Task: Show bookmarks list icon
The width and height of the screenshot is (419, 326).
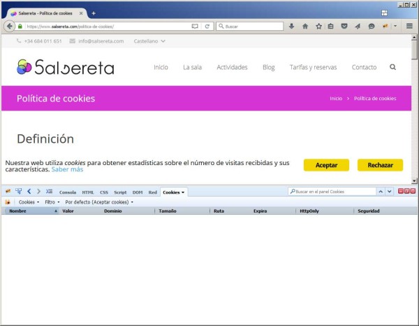Action: [331, 26]
